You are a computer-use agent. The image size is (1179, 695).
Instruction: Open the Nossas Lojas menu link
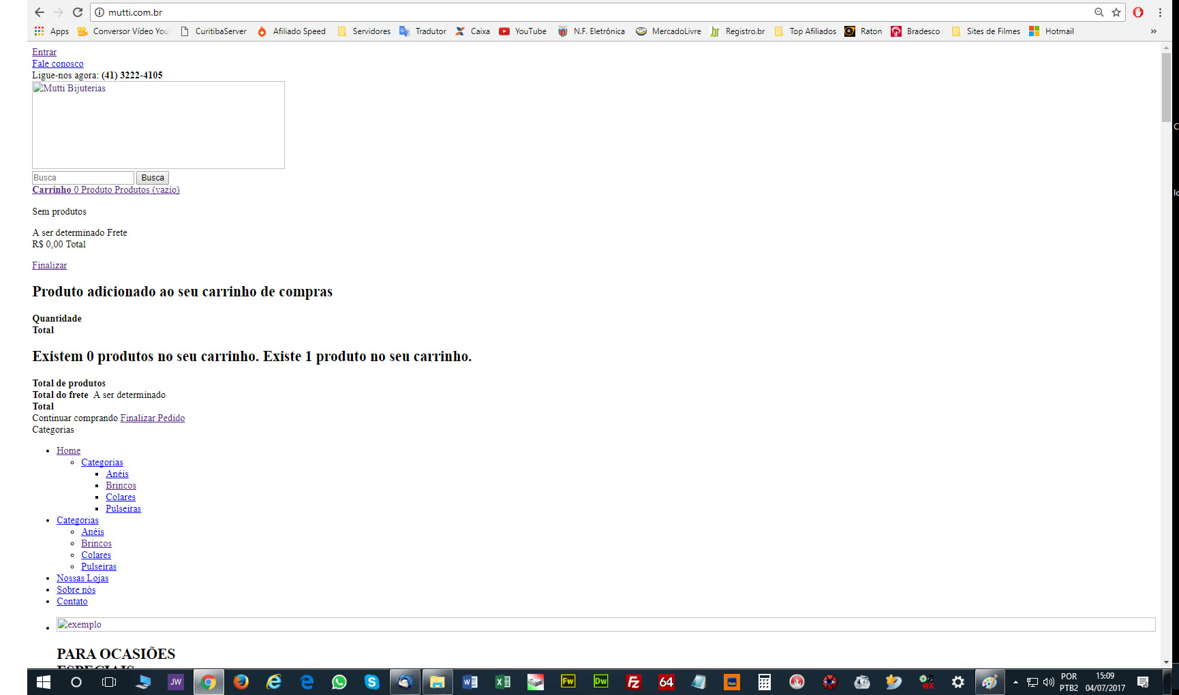[82, 578]
